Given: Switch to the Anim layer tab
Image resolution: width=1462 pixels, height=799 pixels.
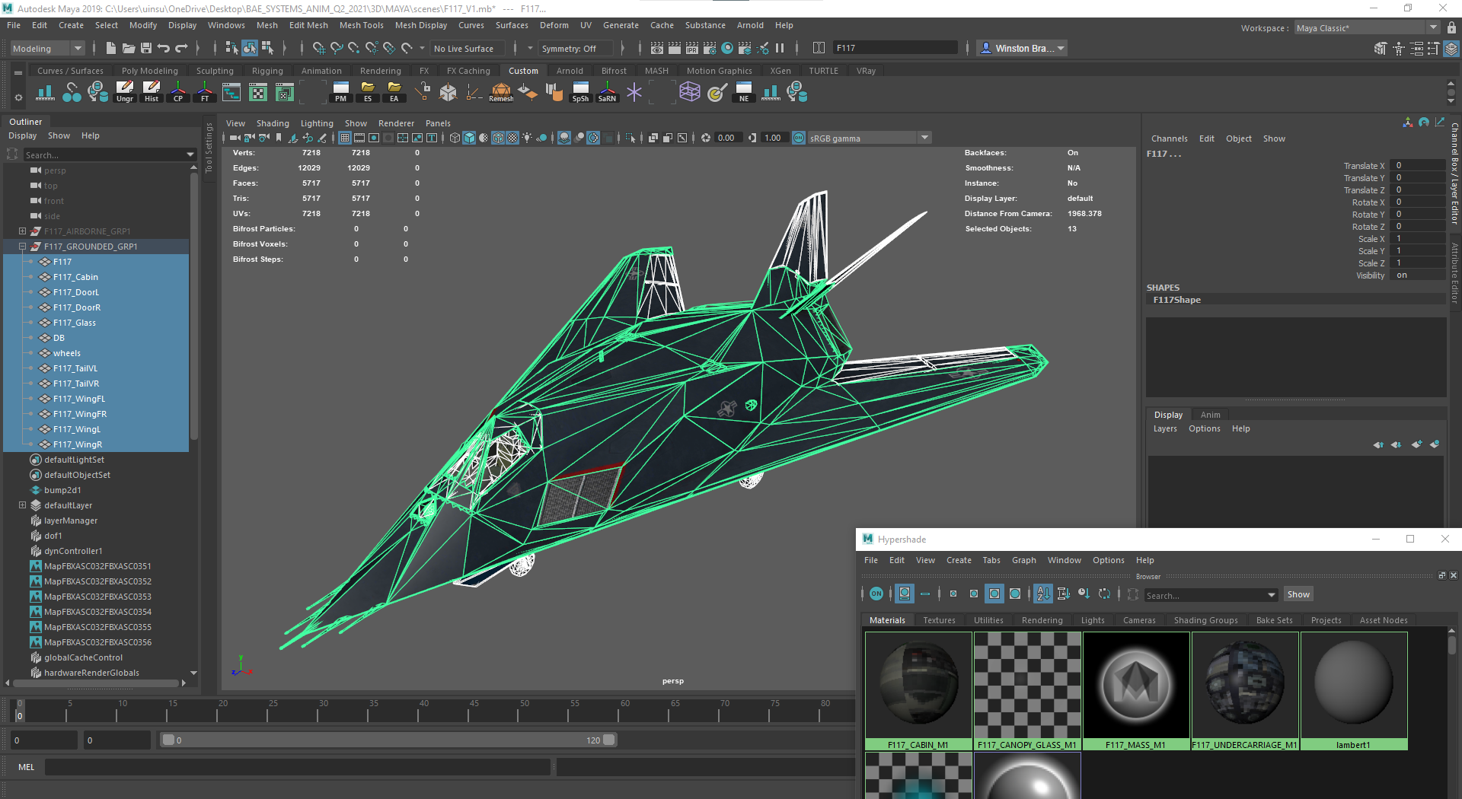Looking at the screenshot, I should (1210, 415).
